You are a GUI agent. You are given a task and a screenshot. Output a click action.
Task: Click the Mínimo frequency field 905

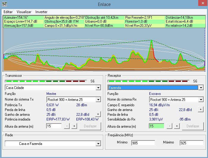[143, 143]
